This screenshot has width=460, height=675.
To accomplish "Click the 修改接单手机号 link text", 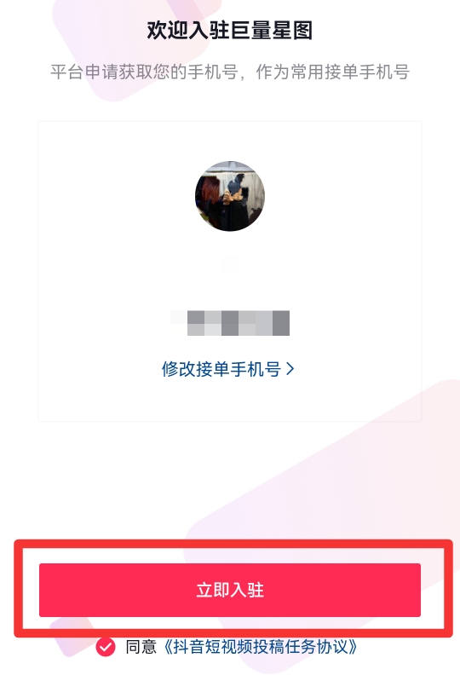I will click(221, 369).
